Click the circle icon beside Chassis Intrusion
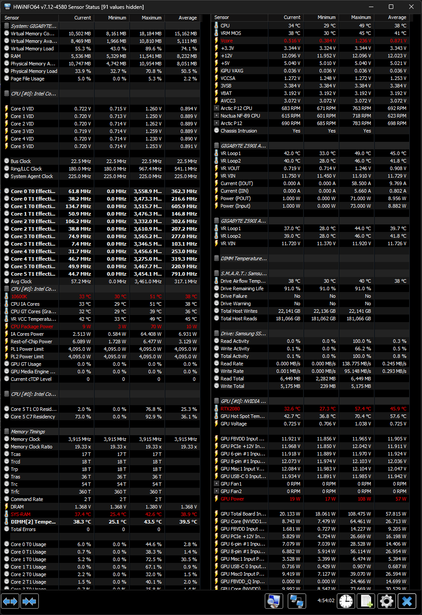 [217, 131]
